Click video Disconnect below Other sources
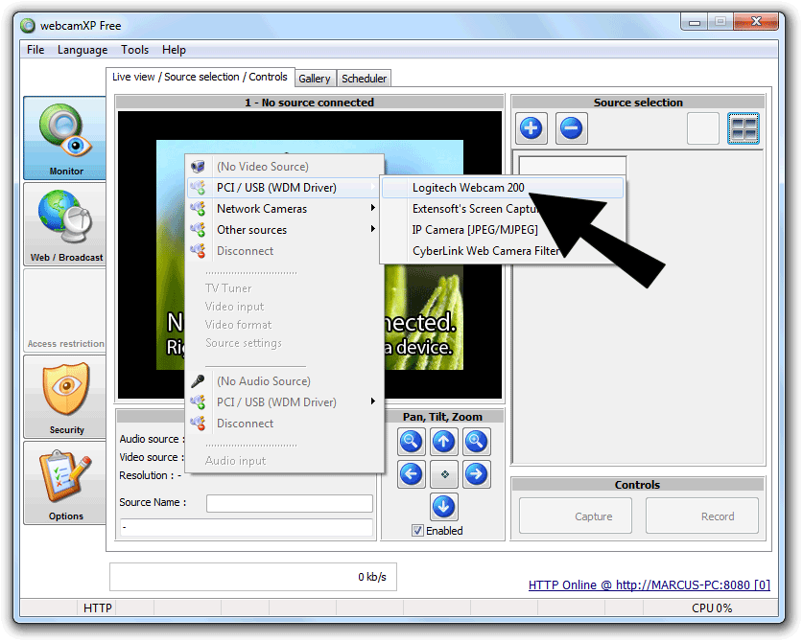The image size is (803, 642). [284, 251]
